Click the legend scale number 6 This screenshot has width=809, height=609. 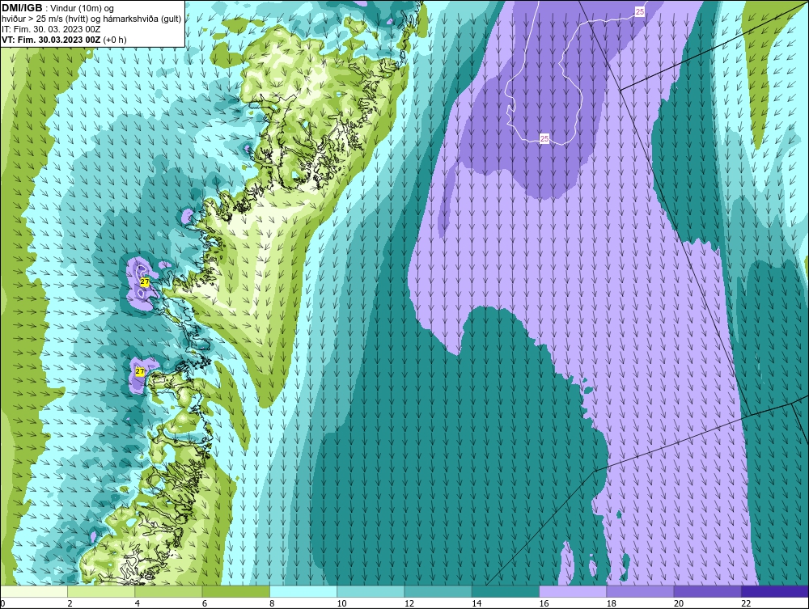[205, 604]
